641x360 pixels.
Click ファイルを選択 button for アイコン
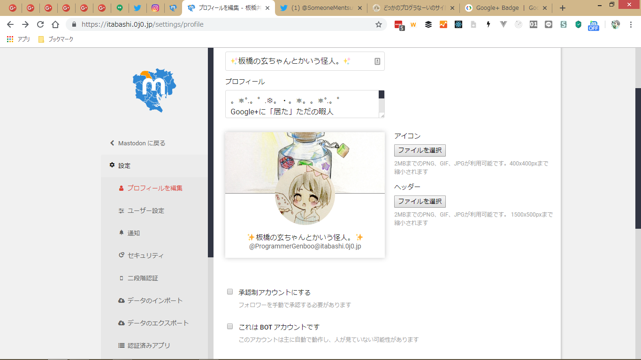420,150
